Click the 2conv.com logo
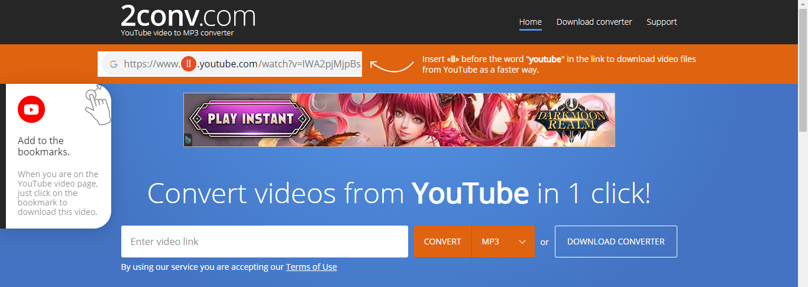 coord(188,16)
